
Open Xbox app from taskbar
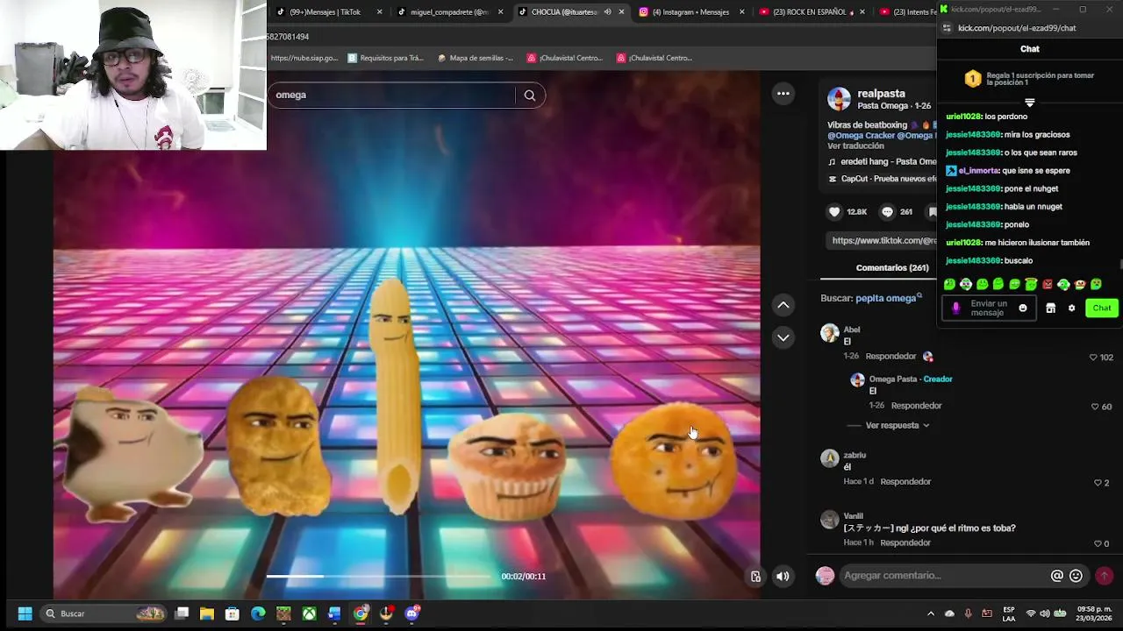coord(309,613)
